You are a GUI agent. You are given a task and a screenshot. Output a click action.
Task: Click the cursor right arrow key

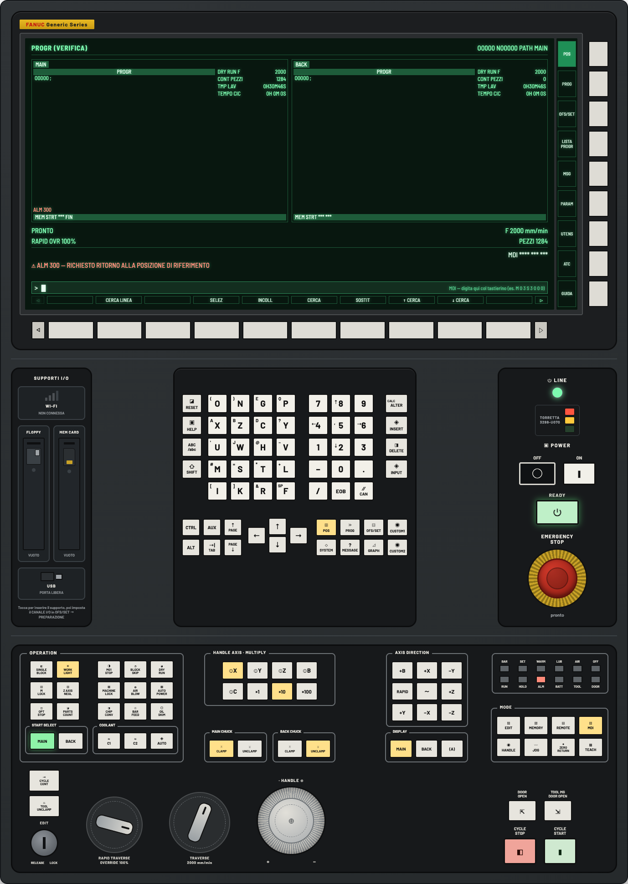299,536
